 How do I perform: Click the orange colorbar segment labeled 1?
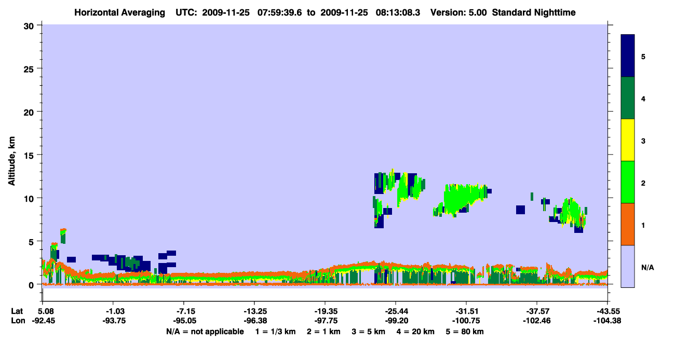(x=628, y=224)
